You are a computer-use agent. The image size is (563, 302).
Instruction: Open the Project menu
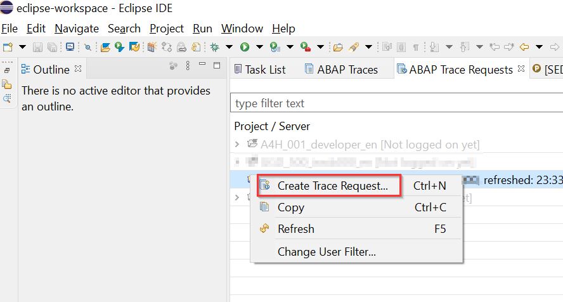tap(167, 29)
